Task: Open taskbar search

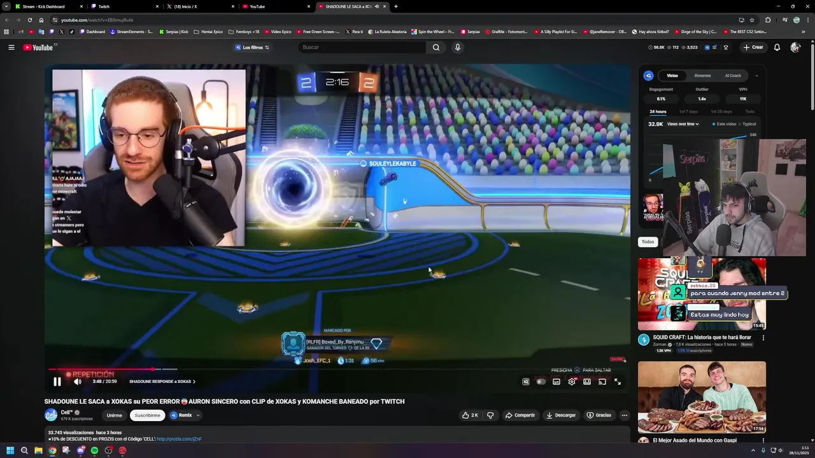Action: [24, 450]
